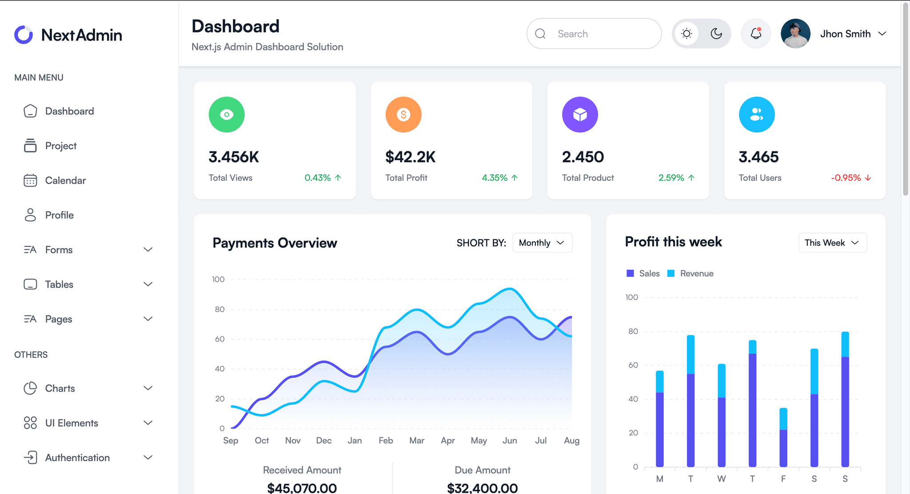The height and width of the screenshot is (494, 910).
Task: Expand the Forms submenu chevron
Action: (x=148, y=249)
